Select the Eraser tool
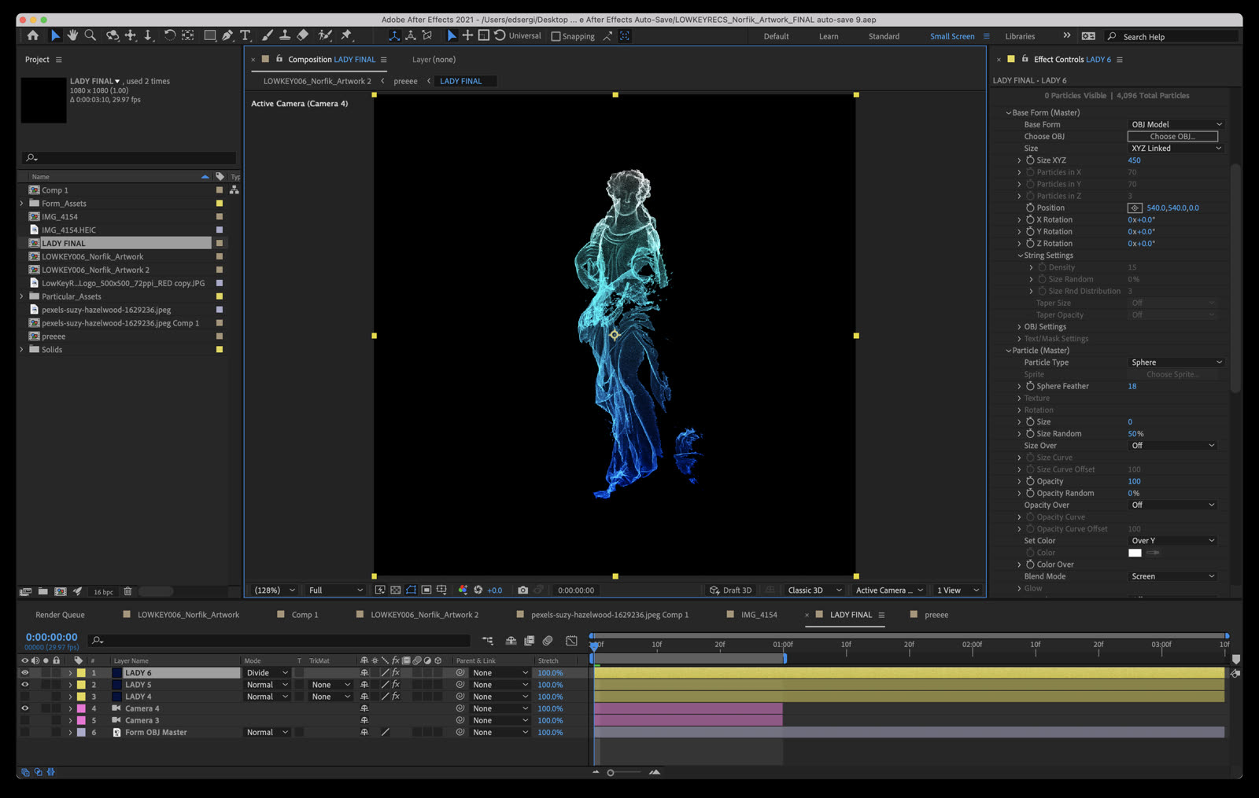Viewport: 1259px width, 798px height. tap(303, 35)
